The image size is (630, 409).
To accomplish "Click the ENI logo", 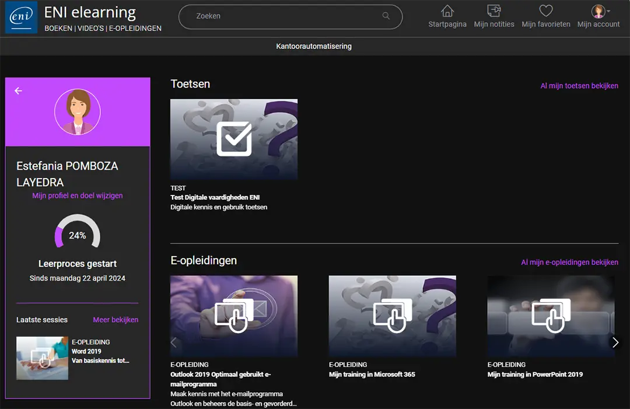I will 22,18.
